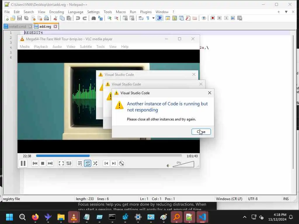Toggle VLC fullscreen button
The image size is (299, 224).
[61, 163]
